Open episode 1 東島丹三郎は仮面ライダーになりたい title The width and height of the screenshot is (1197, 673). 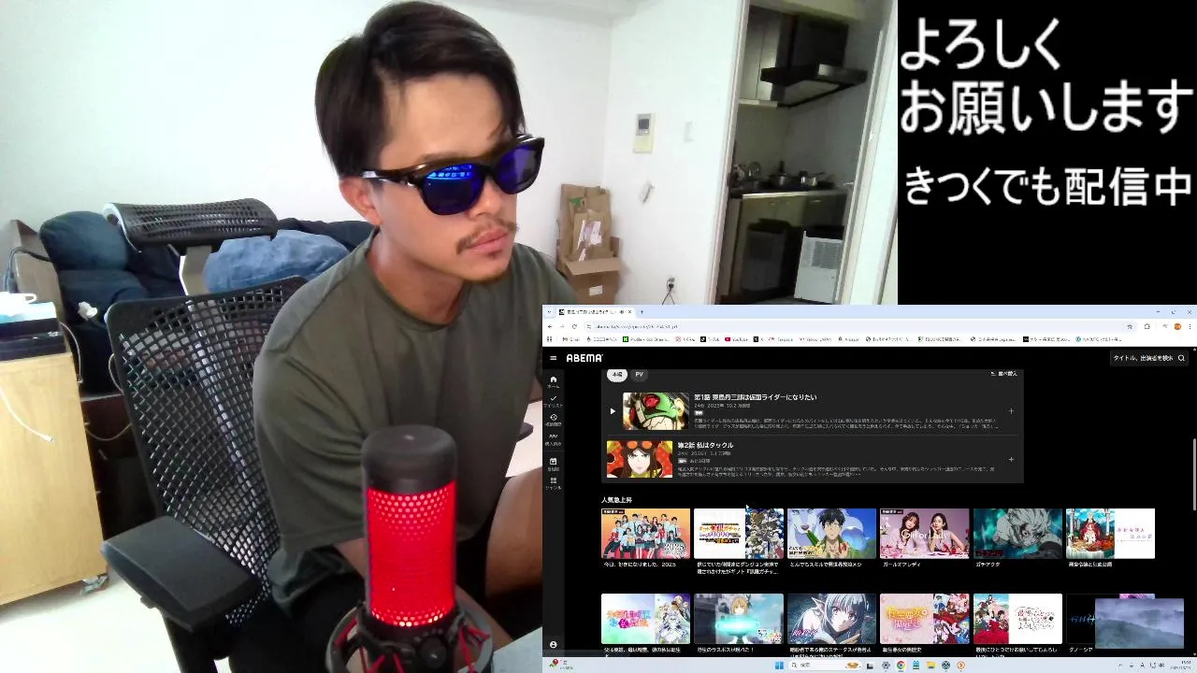pyautogui.click(x=755, y=397)
